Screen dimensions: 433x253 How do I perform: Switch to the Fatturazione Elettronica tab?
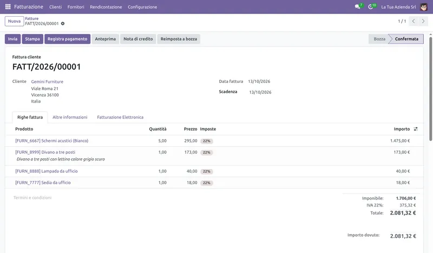pyautogui.click(x=120, y=117)
